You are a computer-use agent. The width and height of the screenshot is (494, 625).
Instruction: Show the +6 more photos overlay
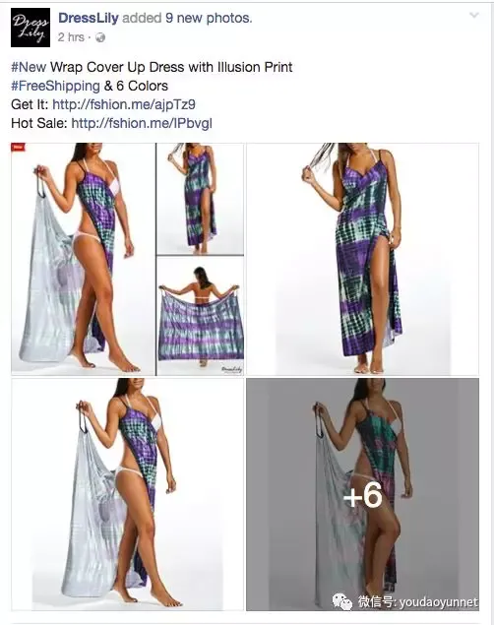[362, 494]
